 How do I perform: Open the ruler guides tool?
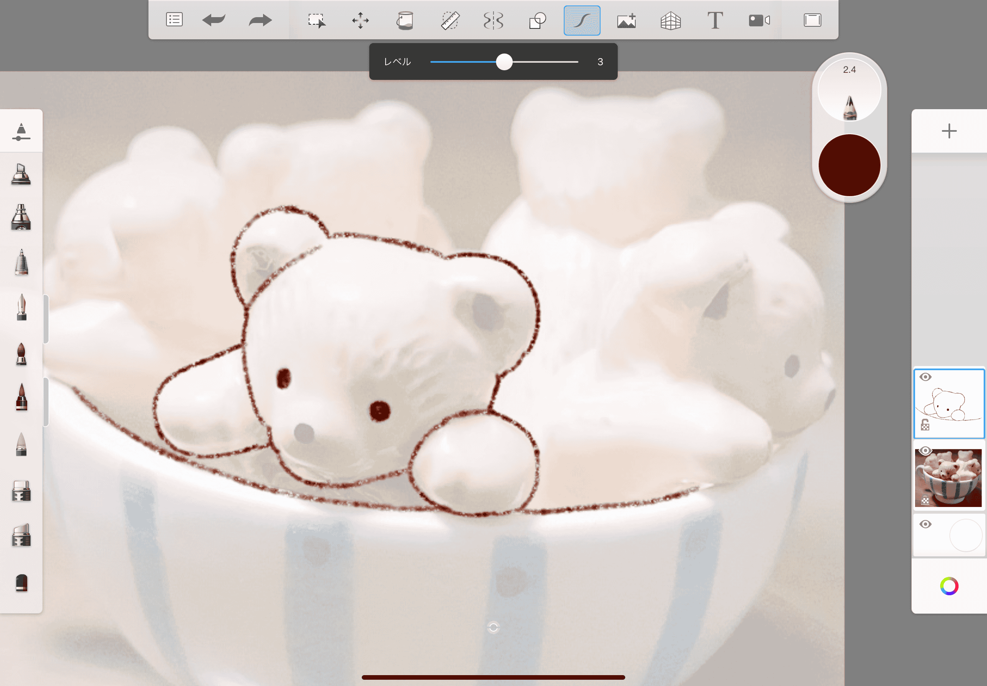click(x=450, y=20)
